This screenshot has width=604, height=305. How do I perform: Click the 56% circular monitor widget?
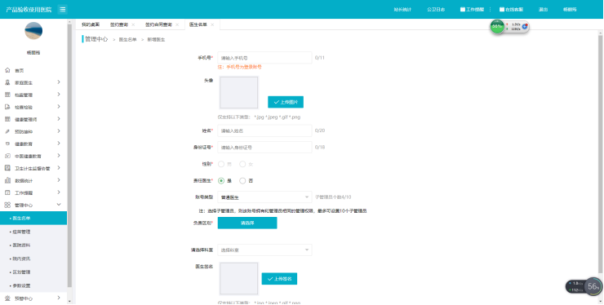pyautogui.click(x=593, y=286)
